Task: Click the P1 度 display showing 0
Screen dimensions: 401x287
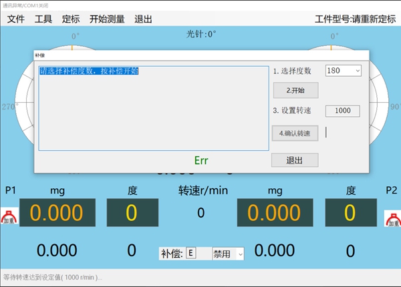Action: click(132, 213)
